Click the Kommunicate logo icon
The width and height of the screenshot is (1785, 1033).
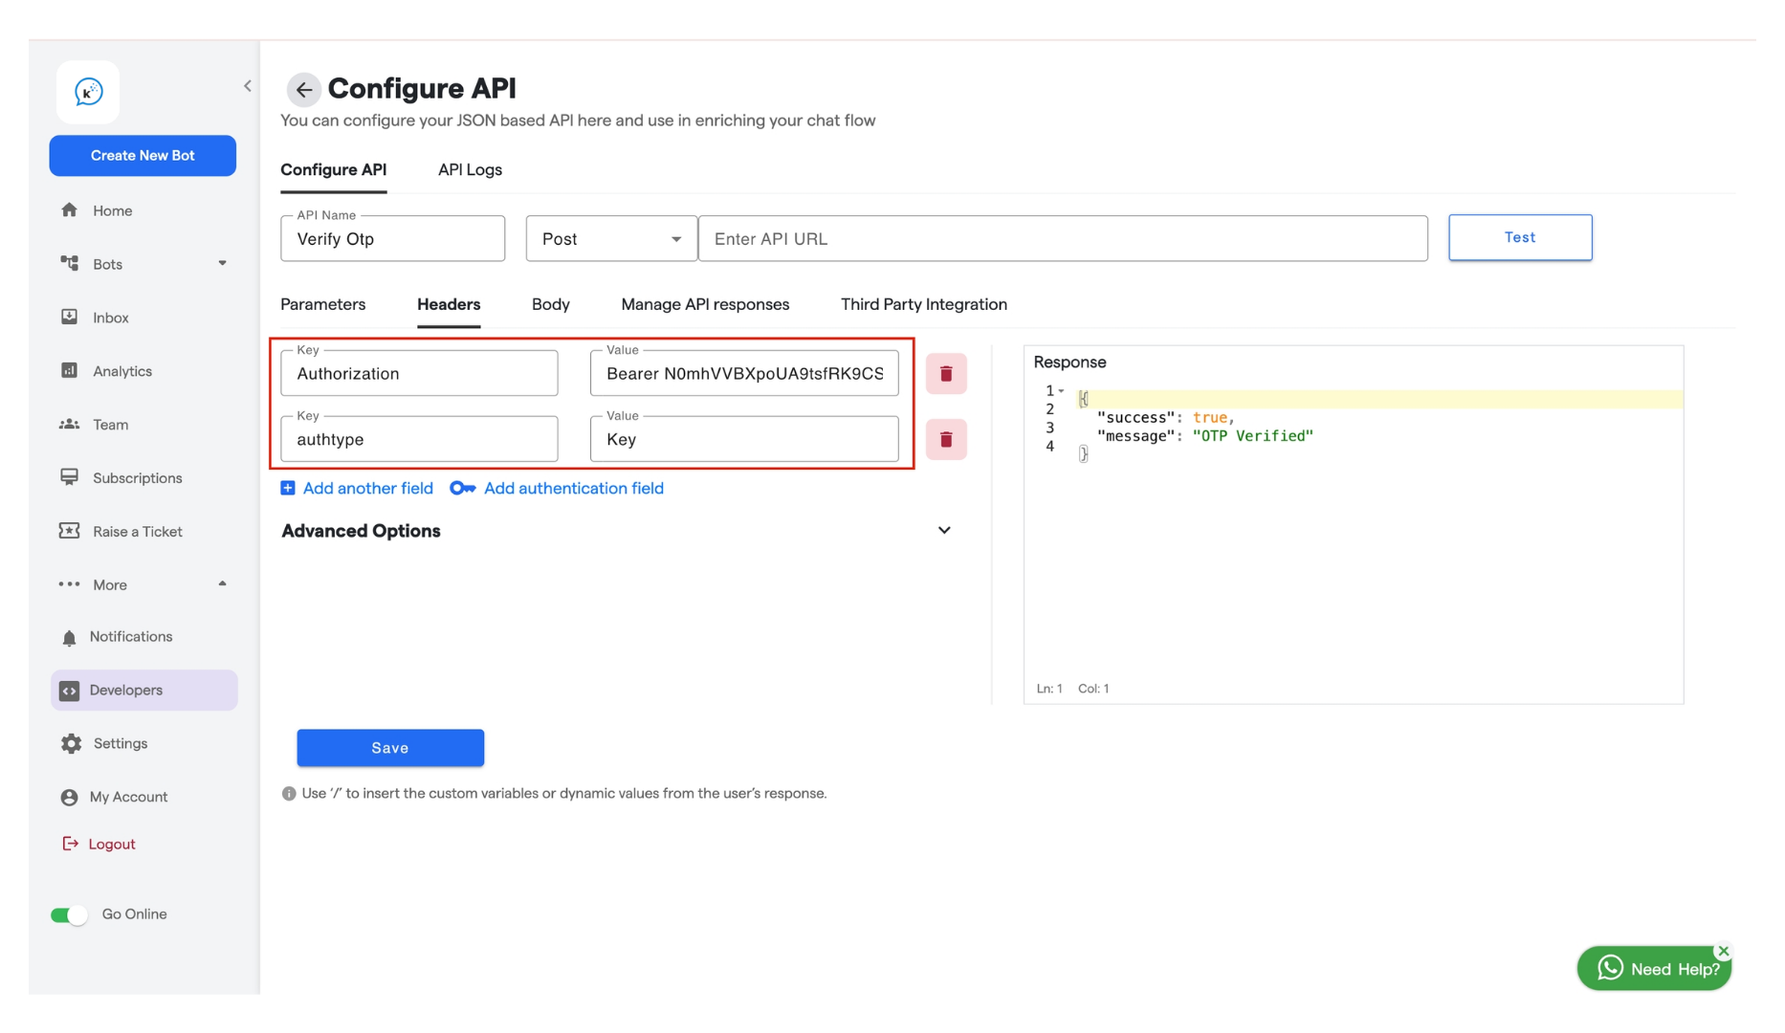[88, 92]
